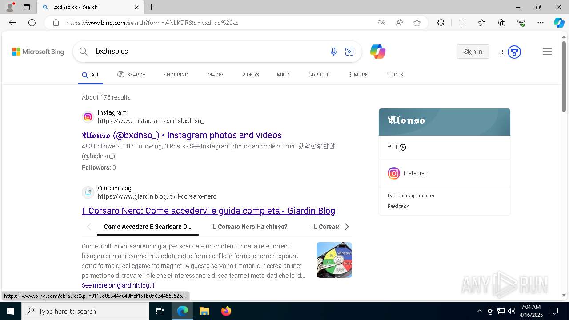Expand the MORE dropdown menu
This screenshot has height=320, width=569.
pos(358,75)
